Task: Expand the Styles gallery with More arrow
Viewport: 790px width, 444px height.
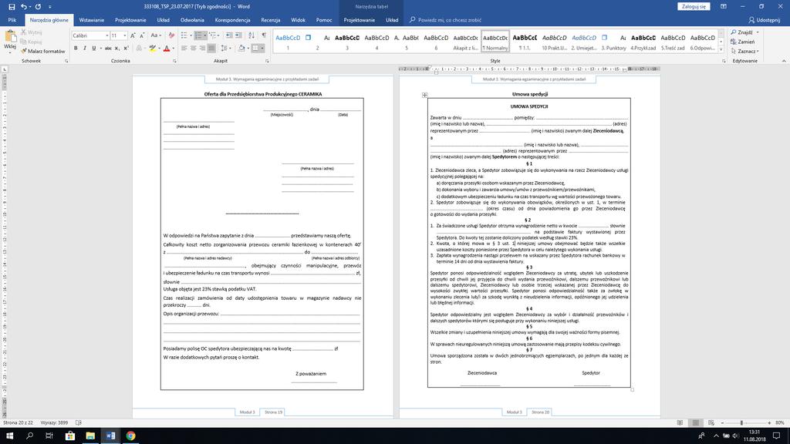Action: coord(721,50)
